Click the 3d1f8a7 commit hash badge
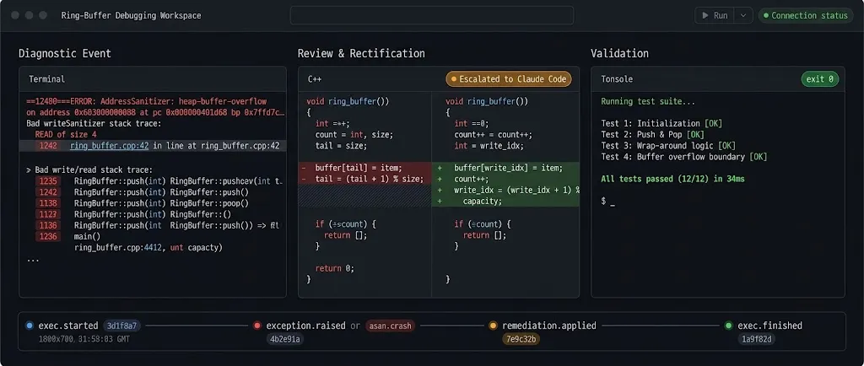Image resolution: width=864 pixels, height=366 pixels. 121,326
